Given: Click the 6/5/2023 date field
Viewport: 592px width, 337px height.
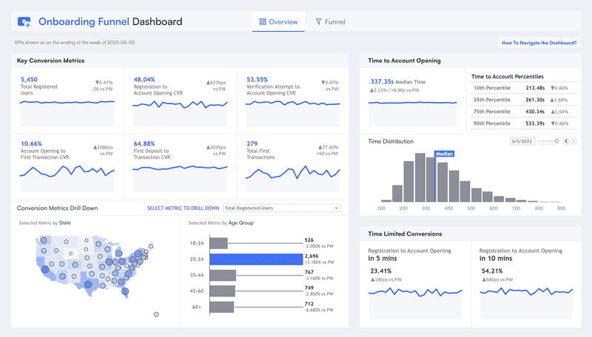Looking at the screenshot, I should tap(522, 141).
